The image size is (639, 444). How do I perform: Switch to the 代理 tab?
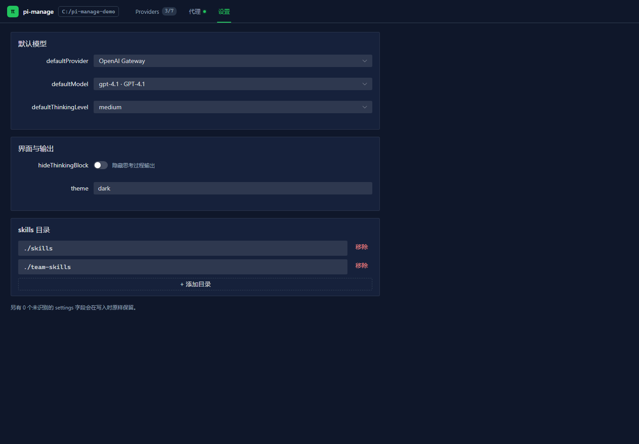(197, 12)
